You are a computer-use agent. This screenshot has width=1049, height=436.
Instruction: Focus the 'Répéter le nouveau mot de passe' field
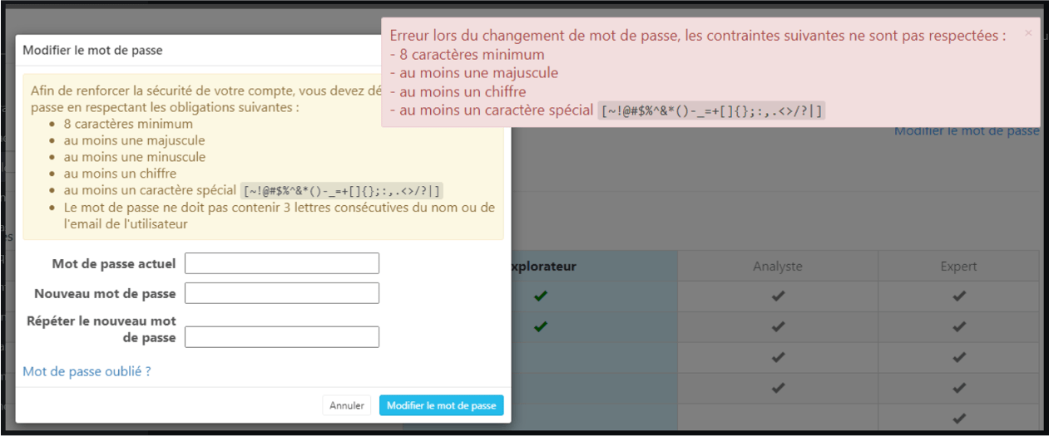click(x=282, y=336)
